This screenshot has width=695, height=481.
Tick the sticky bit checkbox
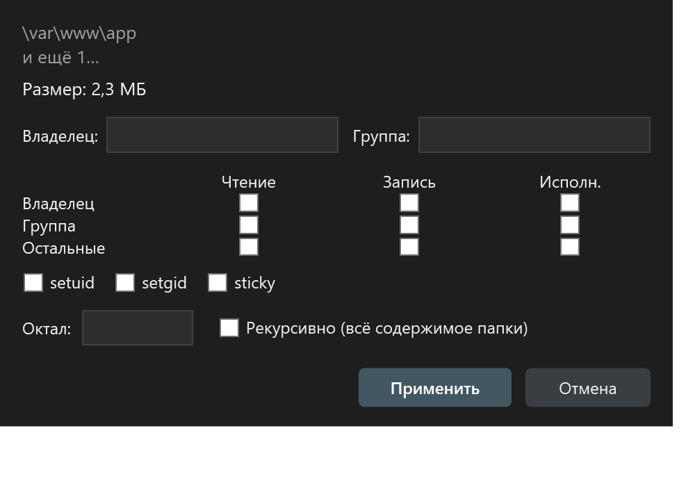click(218, 283)
